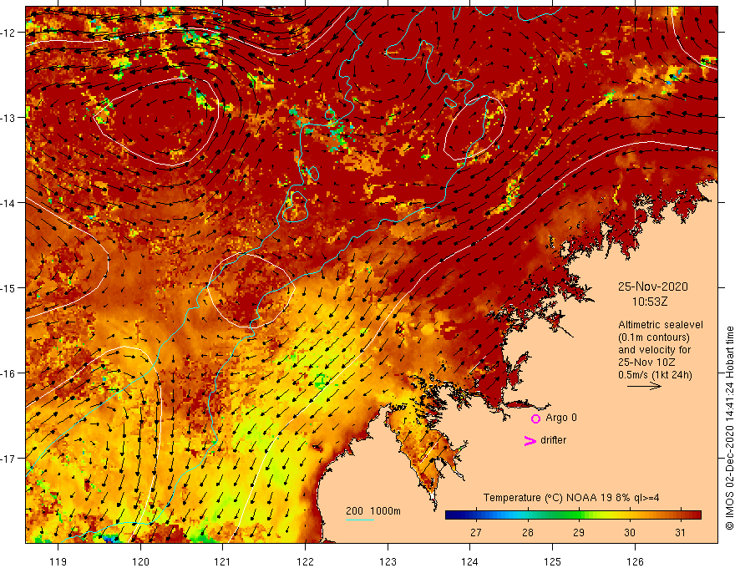Click the 'and velocity for' caption line

tap(654, 350)
